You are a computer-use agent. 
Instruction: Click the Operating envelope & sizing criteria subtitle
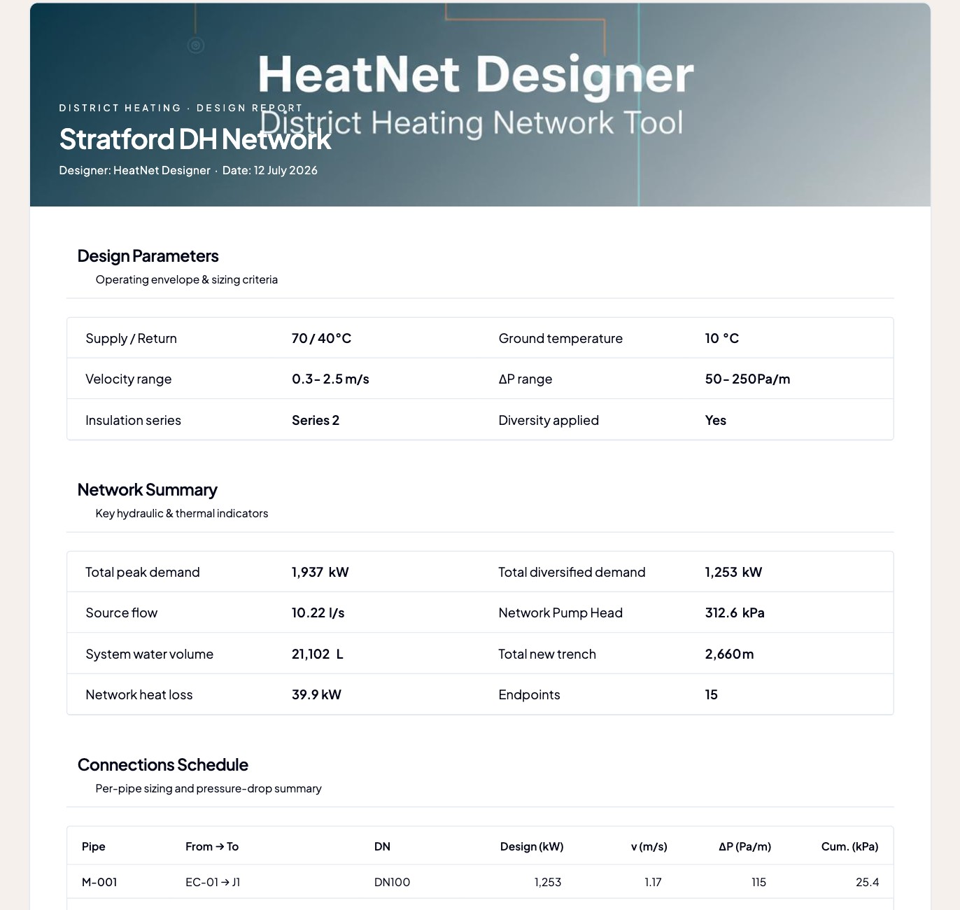(187, 280)
